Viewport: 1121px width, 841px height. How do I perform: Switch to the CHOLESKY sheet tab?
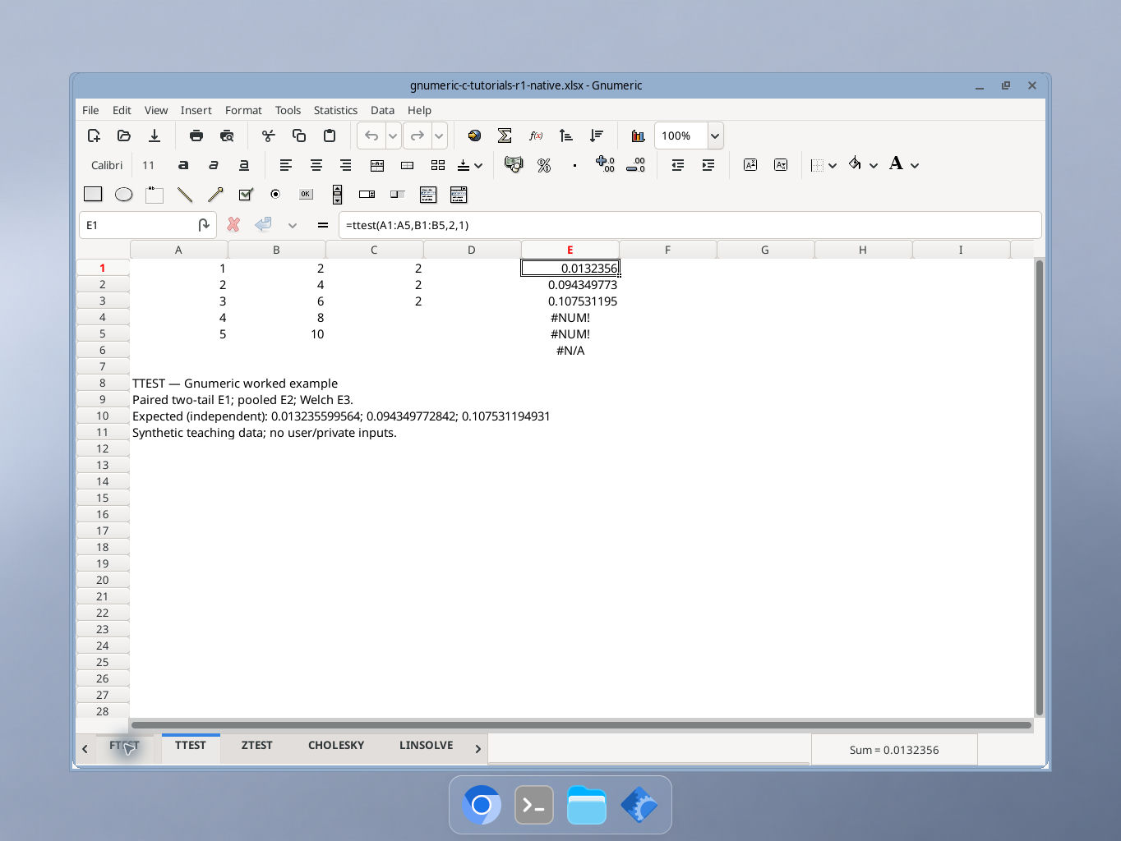click(336, 745)
